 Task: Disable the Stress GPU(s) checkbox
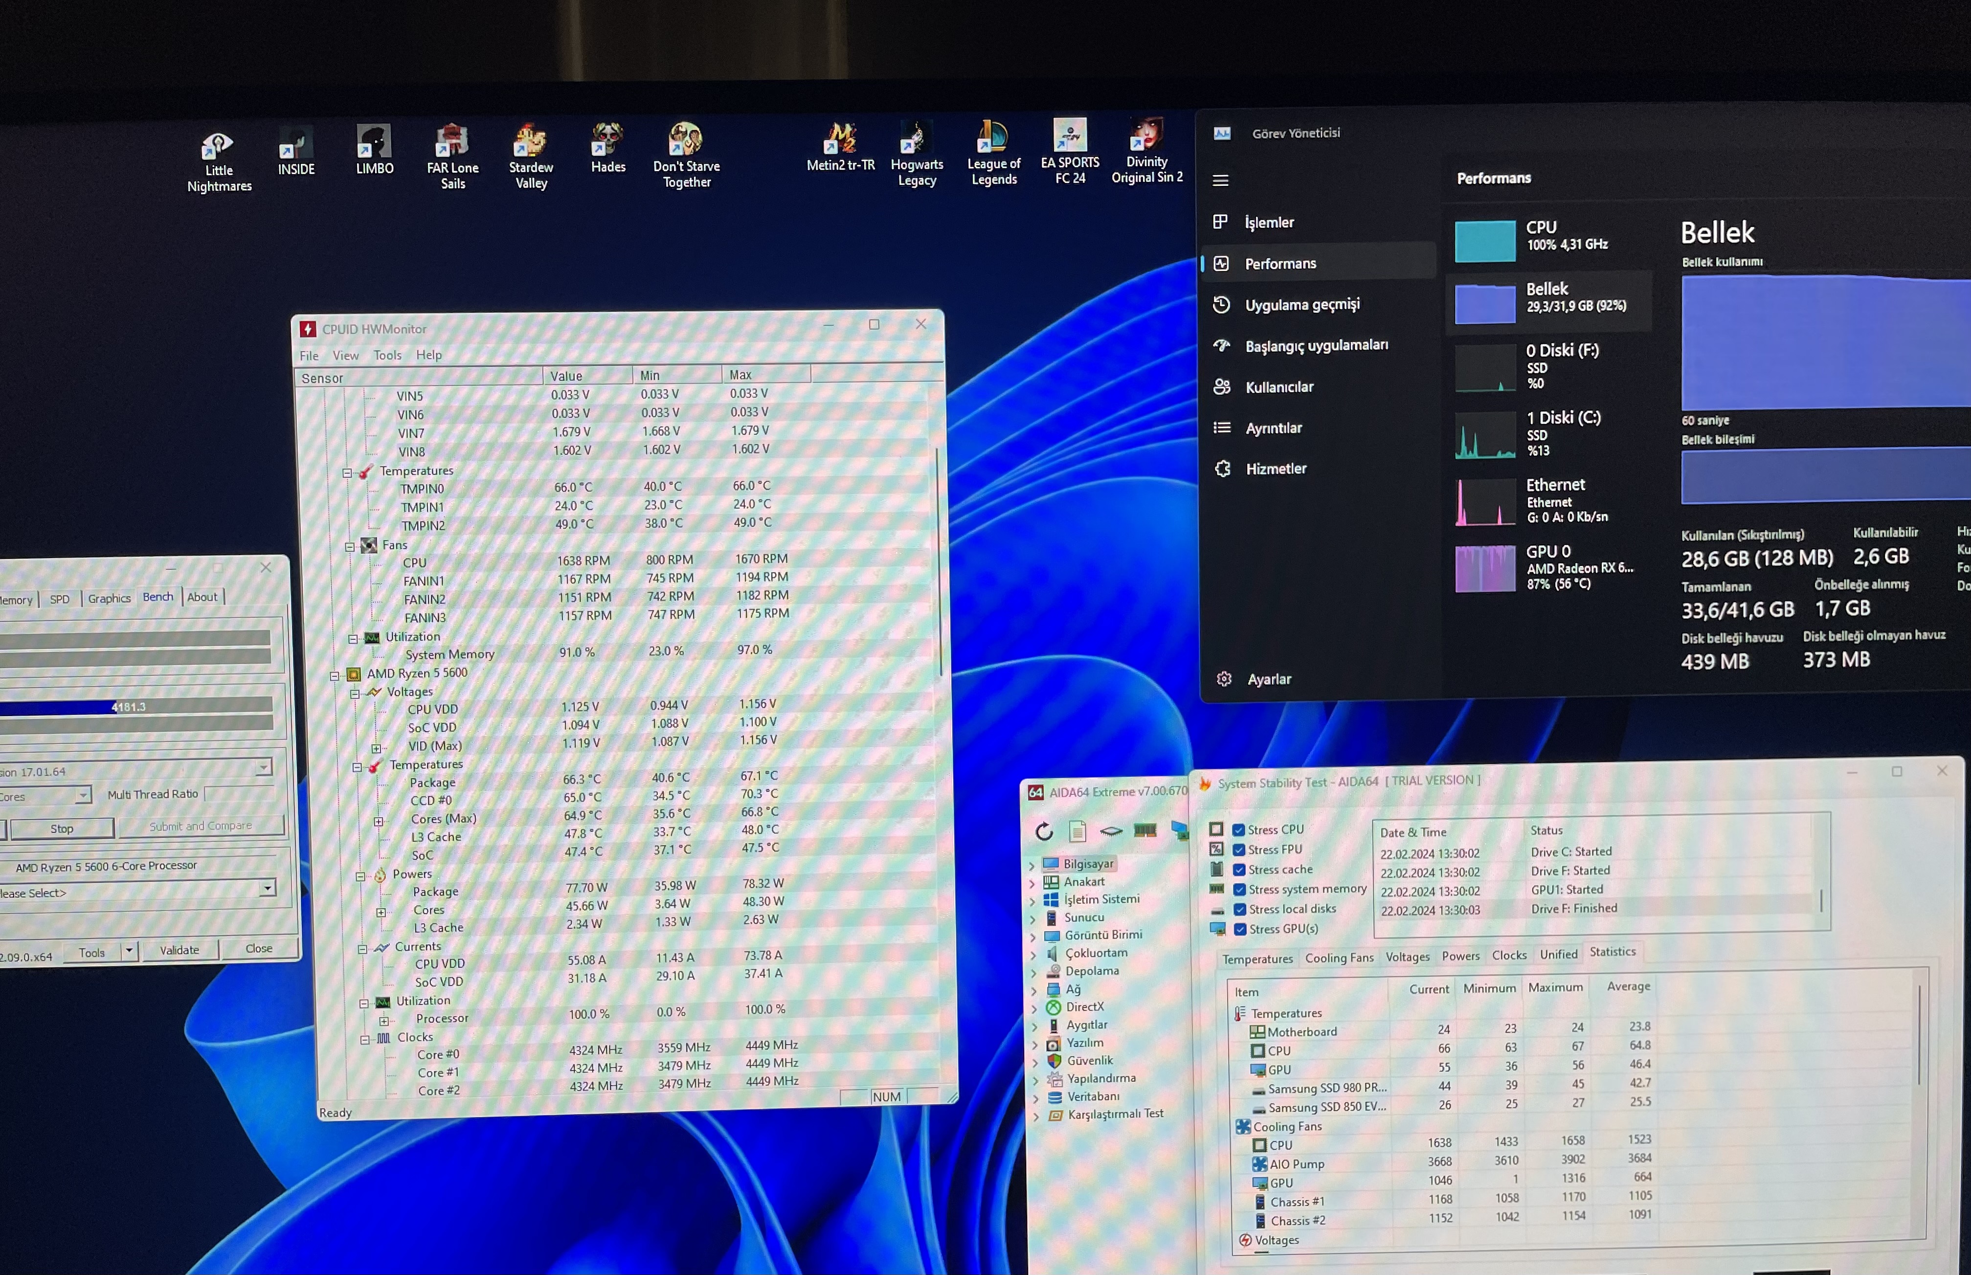tap(1240, 929)
